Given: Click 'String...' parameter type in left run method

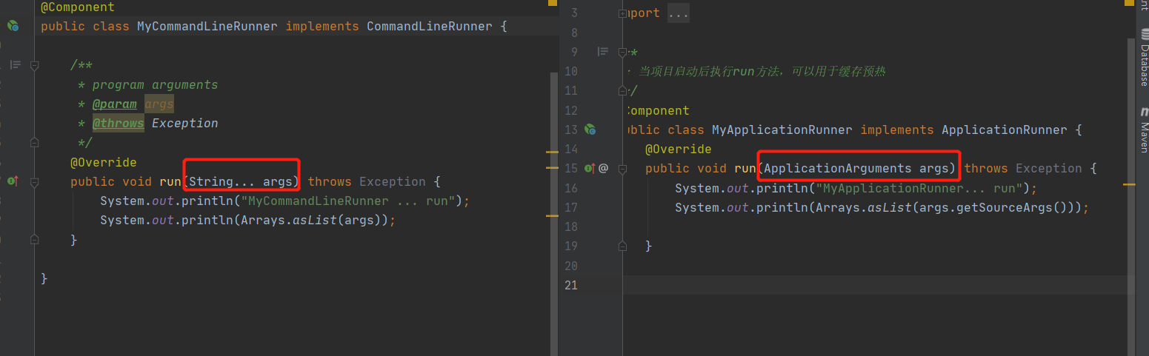Looking at the screenshot, I should click(222, 182).
